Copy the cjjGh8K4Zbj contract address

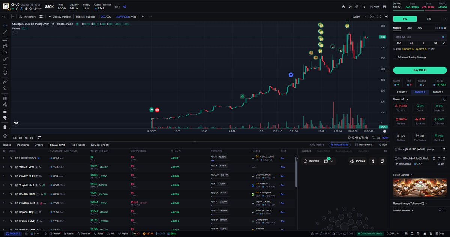tap(396, 149)
